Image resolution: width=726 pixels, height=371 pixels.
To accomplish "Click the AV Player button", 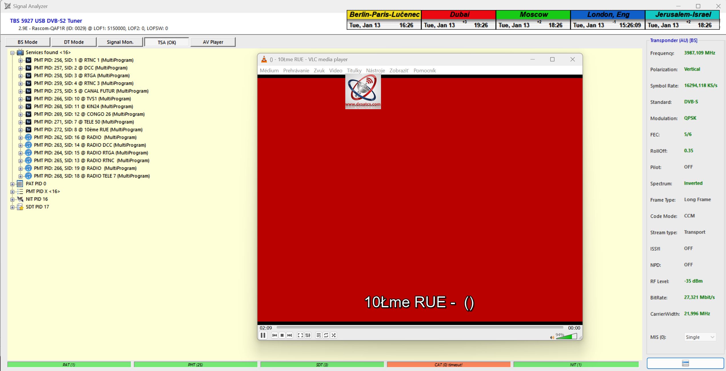I will [213, 42].
